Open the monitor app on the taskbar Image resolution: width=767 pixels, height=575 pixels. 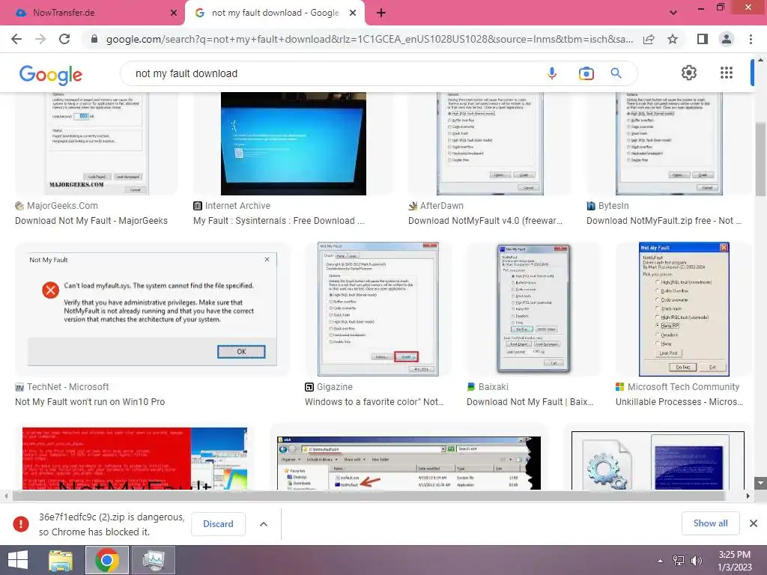pos(154,560)
